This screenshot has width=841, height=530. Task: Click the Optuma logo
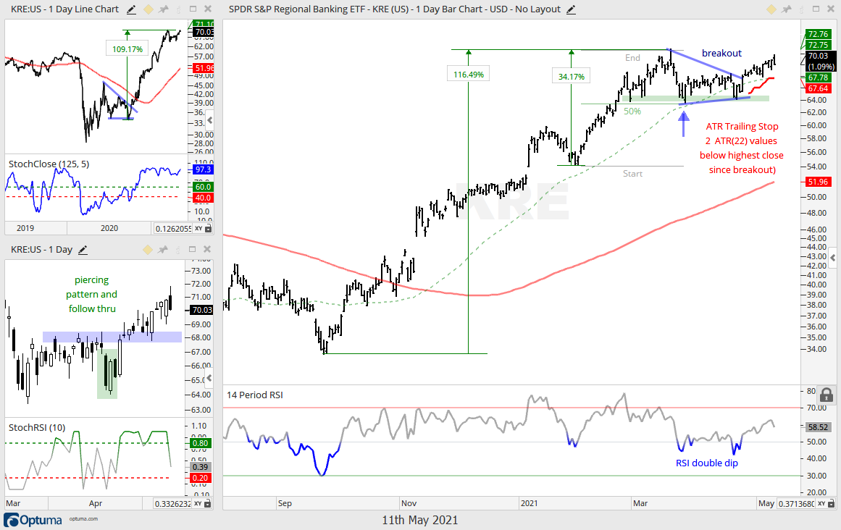tap(33, 520)
